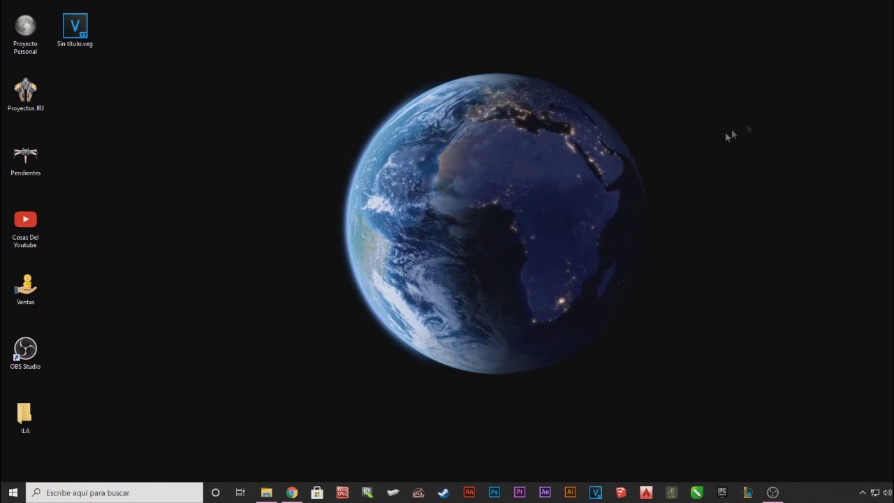Select the Cosas Del Youtube desktop icon
This screenshot has height=503, width=894.
25,228
